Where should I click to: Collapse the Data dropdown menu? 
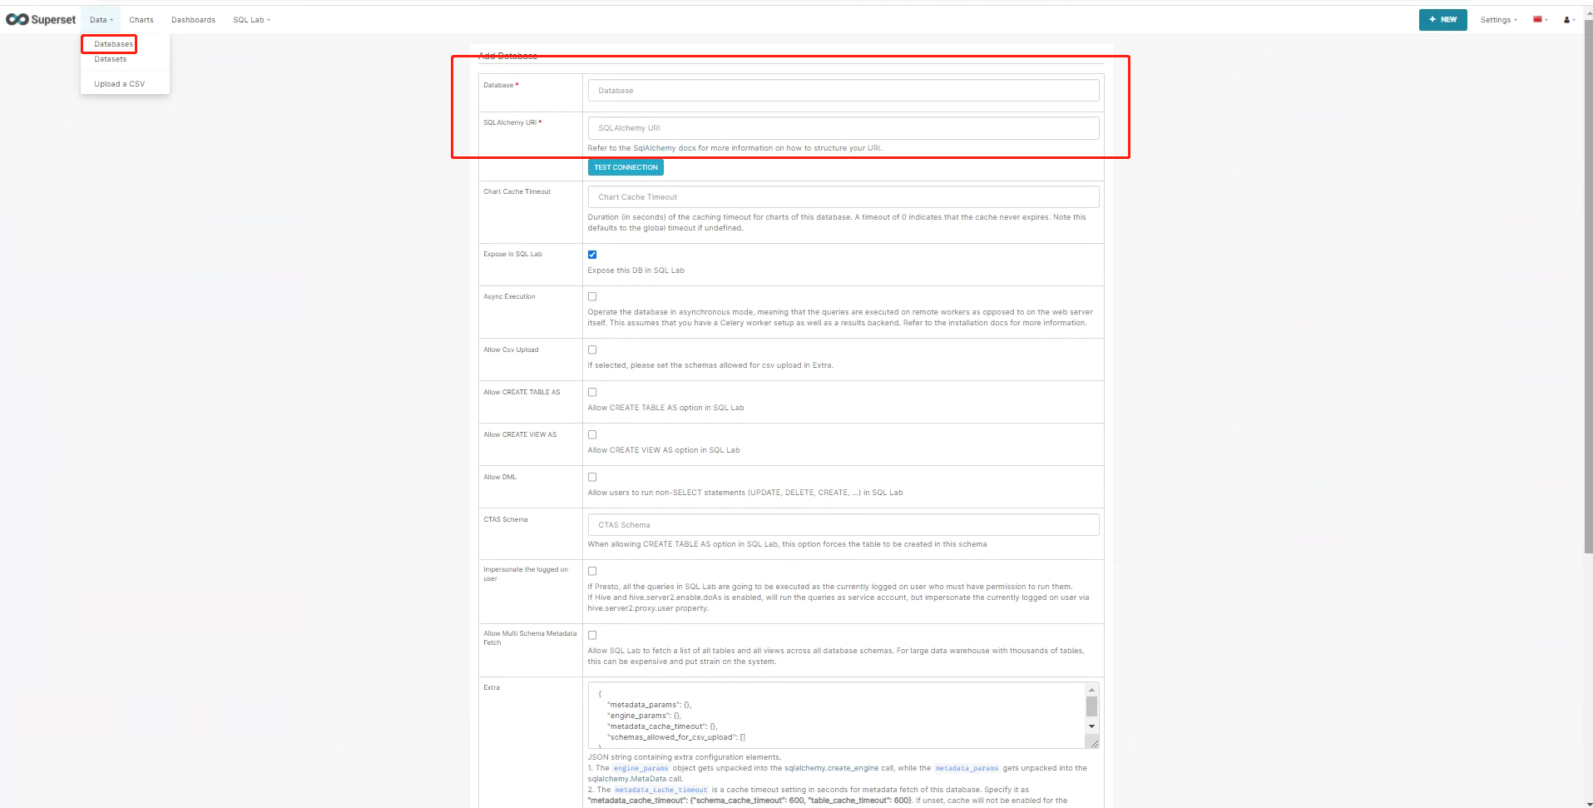pyautogui.click(x=101, y=19)
